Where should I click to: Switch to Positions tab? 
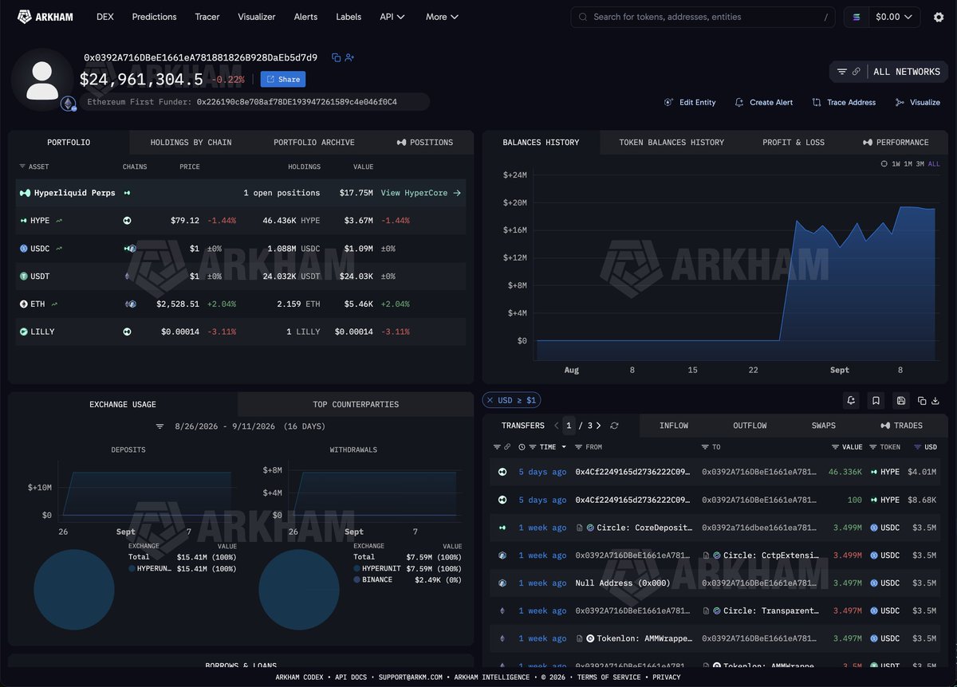pos(425,142)
